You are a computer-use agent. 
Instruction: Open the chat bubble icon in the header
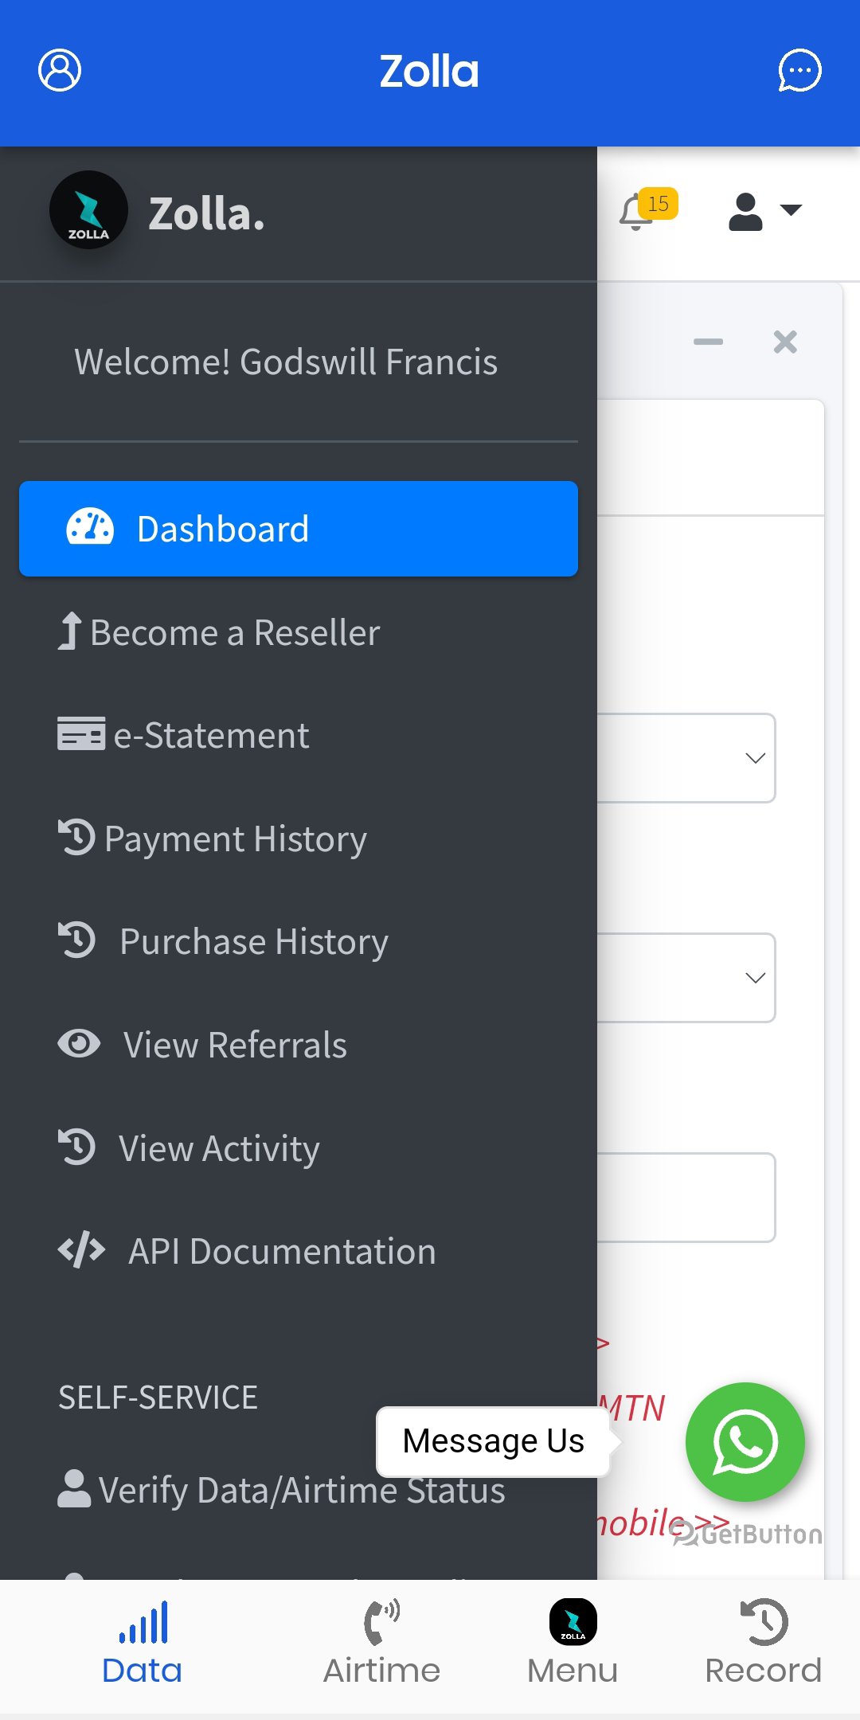tap(799, 71)
